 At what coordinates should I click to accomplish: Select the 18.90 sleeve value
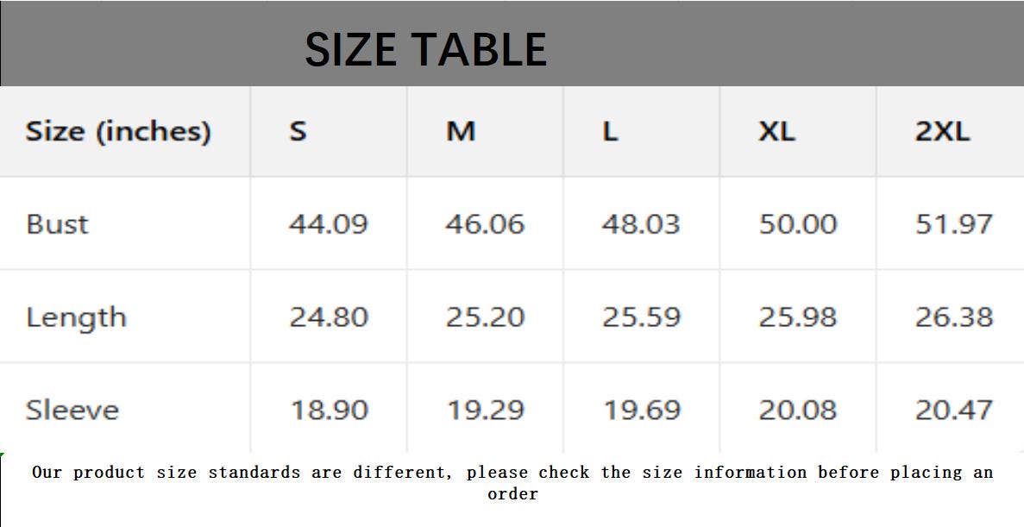click(x=328, y=410)
